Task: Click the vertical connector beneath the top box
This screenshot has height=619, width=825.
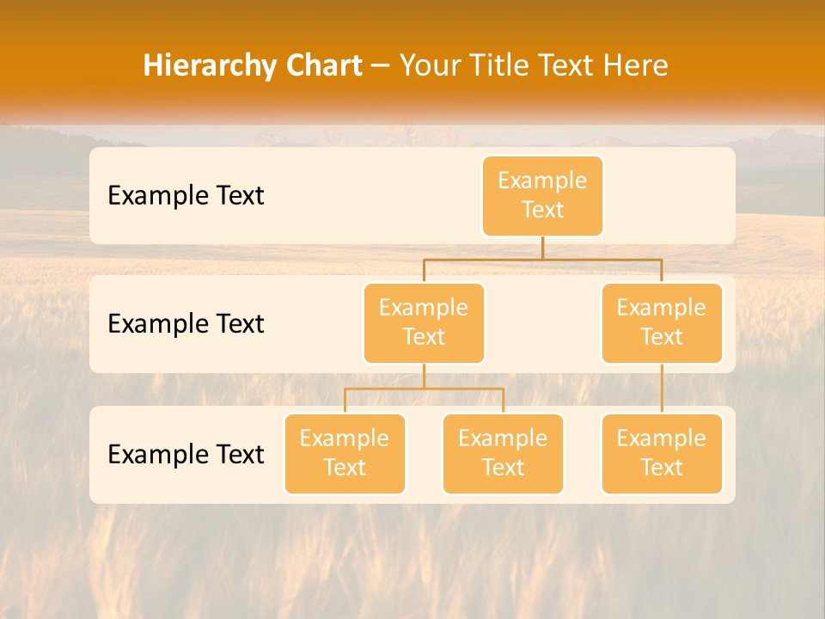Action: coord(542,248)
